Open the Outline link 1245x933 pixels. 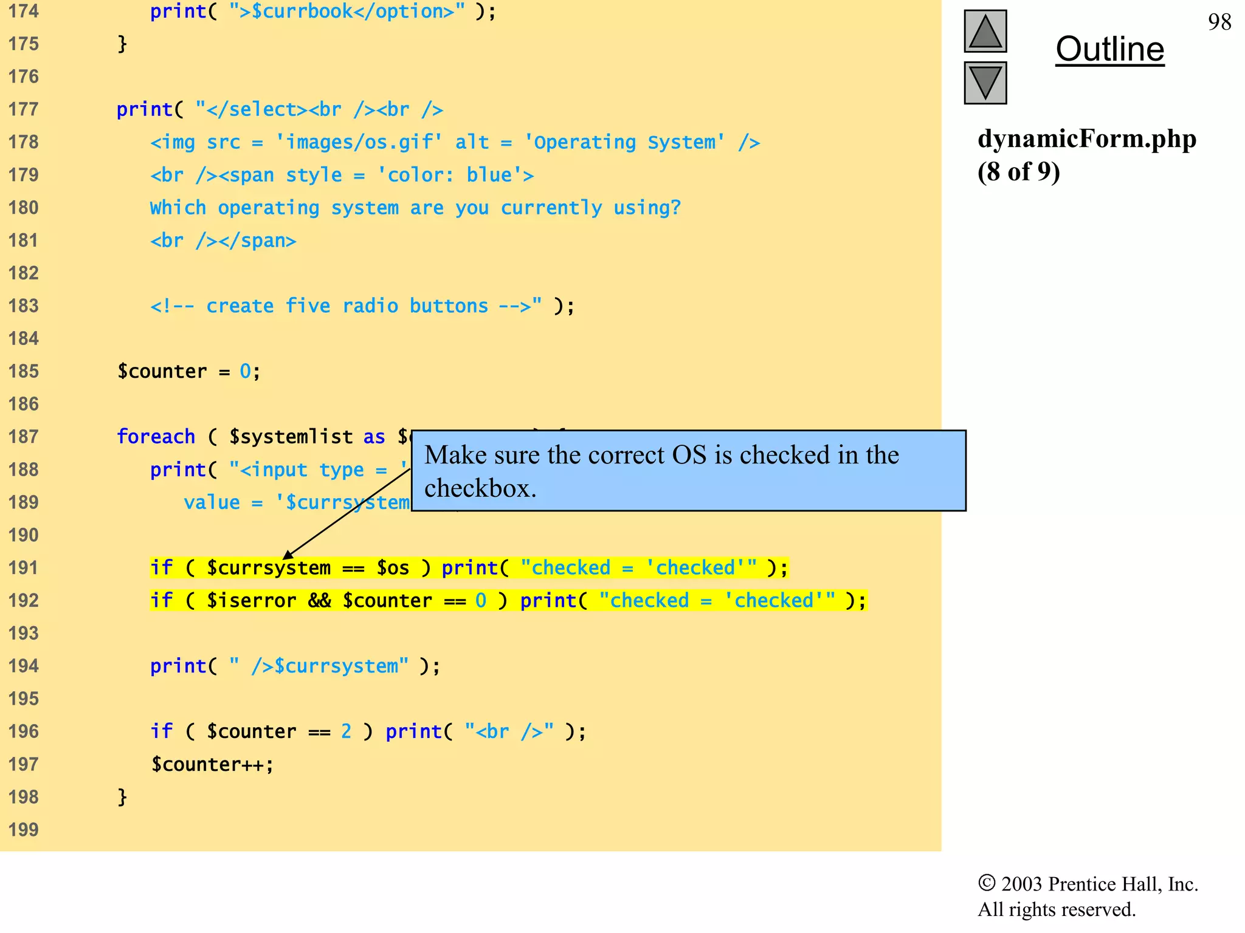click(x=1109, y=49)
